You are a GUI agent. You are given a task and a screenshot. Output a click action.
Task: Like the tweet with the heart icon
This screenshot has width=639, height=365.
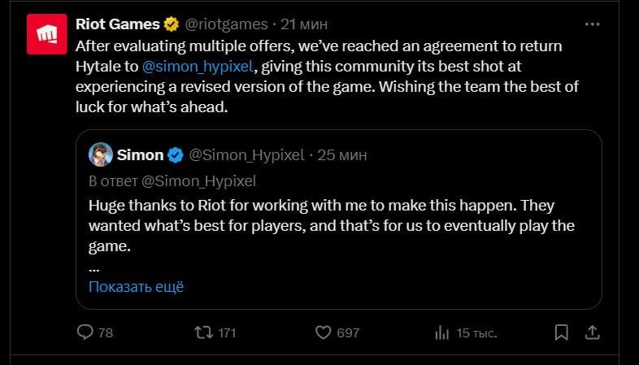pos(324,332)
